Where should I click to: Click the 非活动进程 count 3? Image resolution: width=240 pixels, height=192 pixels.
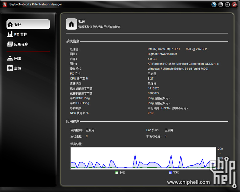coord(166,136)
